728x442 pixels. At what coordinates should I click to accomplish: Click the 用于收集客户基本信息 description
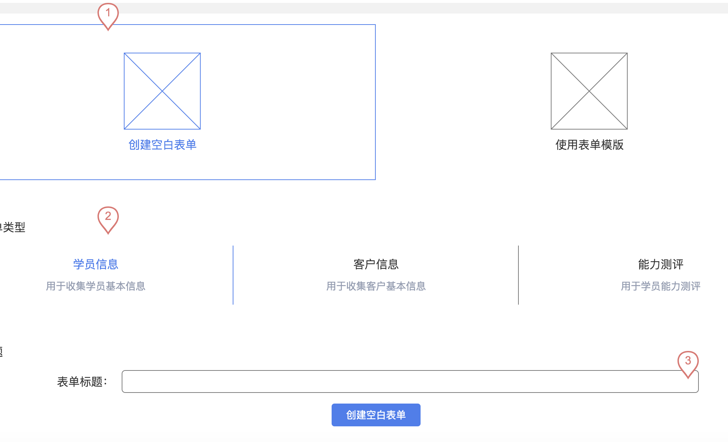coord(376,286)
